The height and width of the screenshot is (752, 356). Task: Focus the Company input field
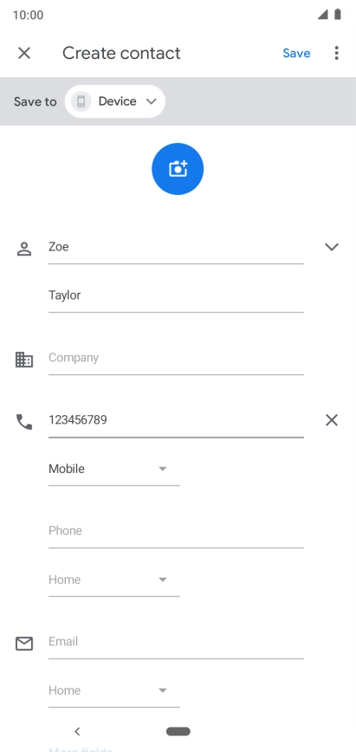click(176, 359)
